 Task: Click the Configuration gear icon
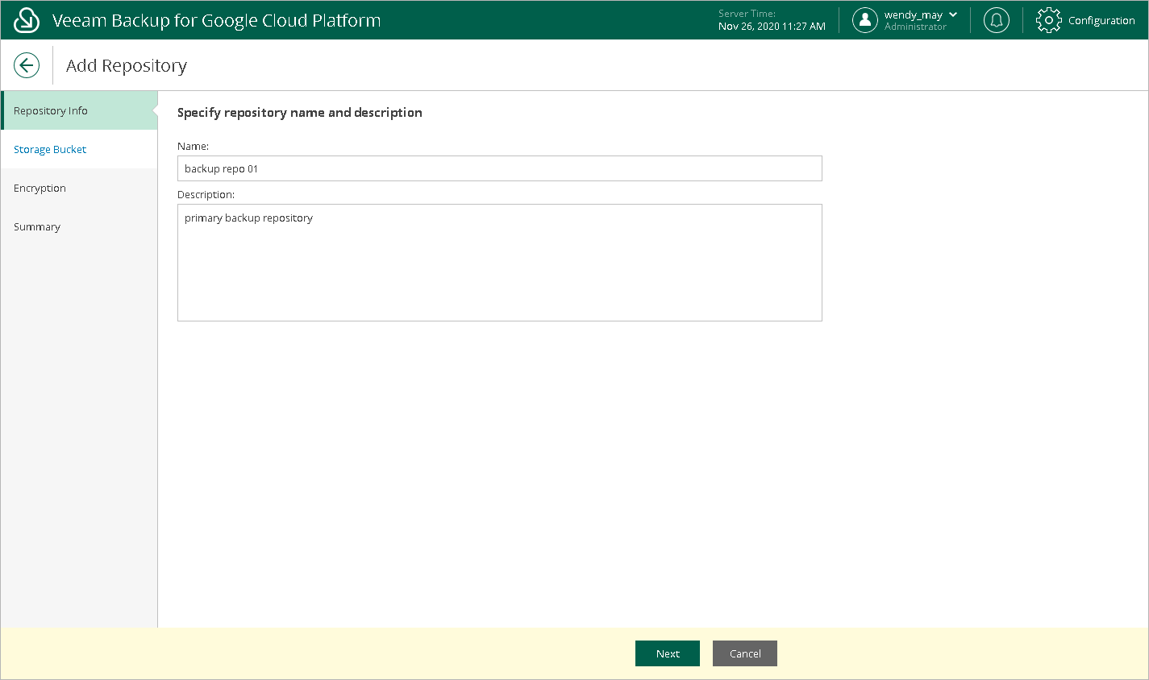point(1049,20)
